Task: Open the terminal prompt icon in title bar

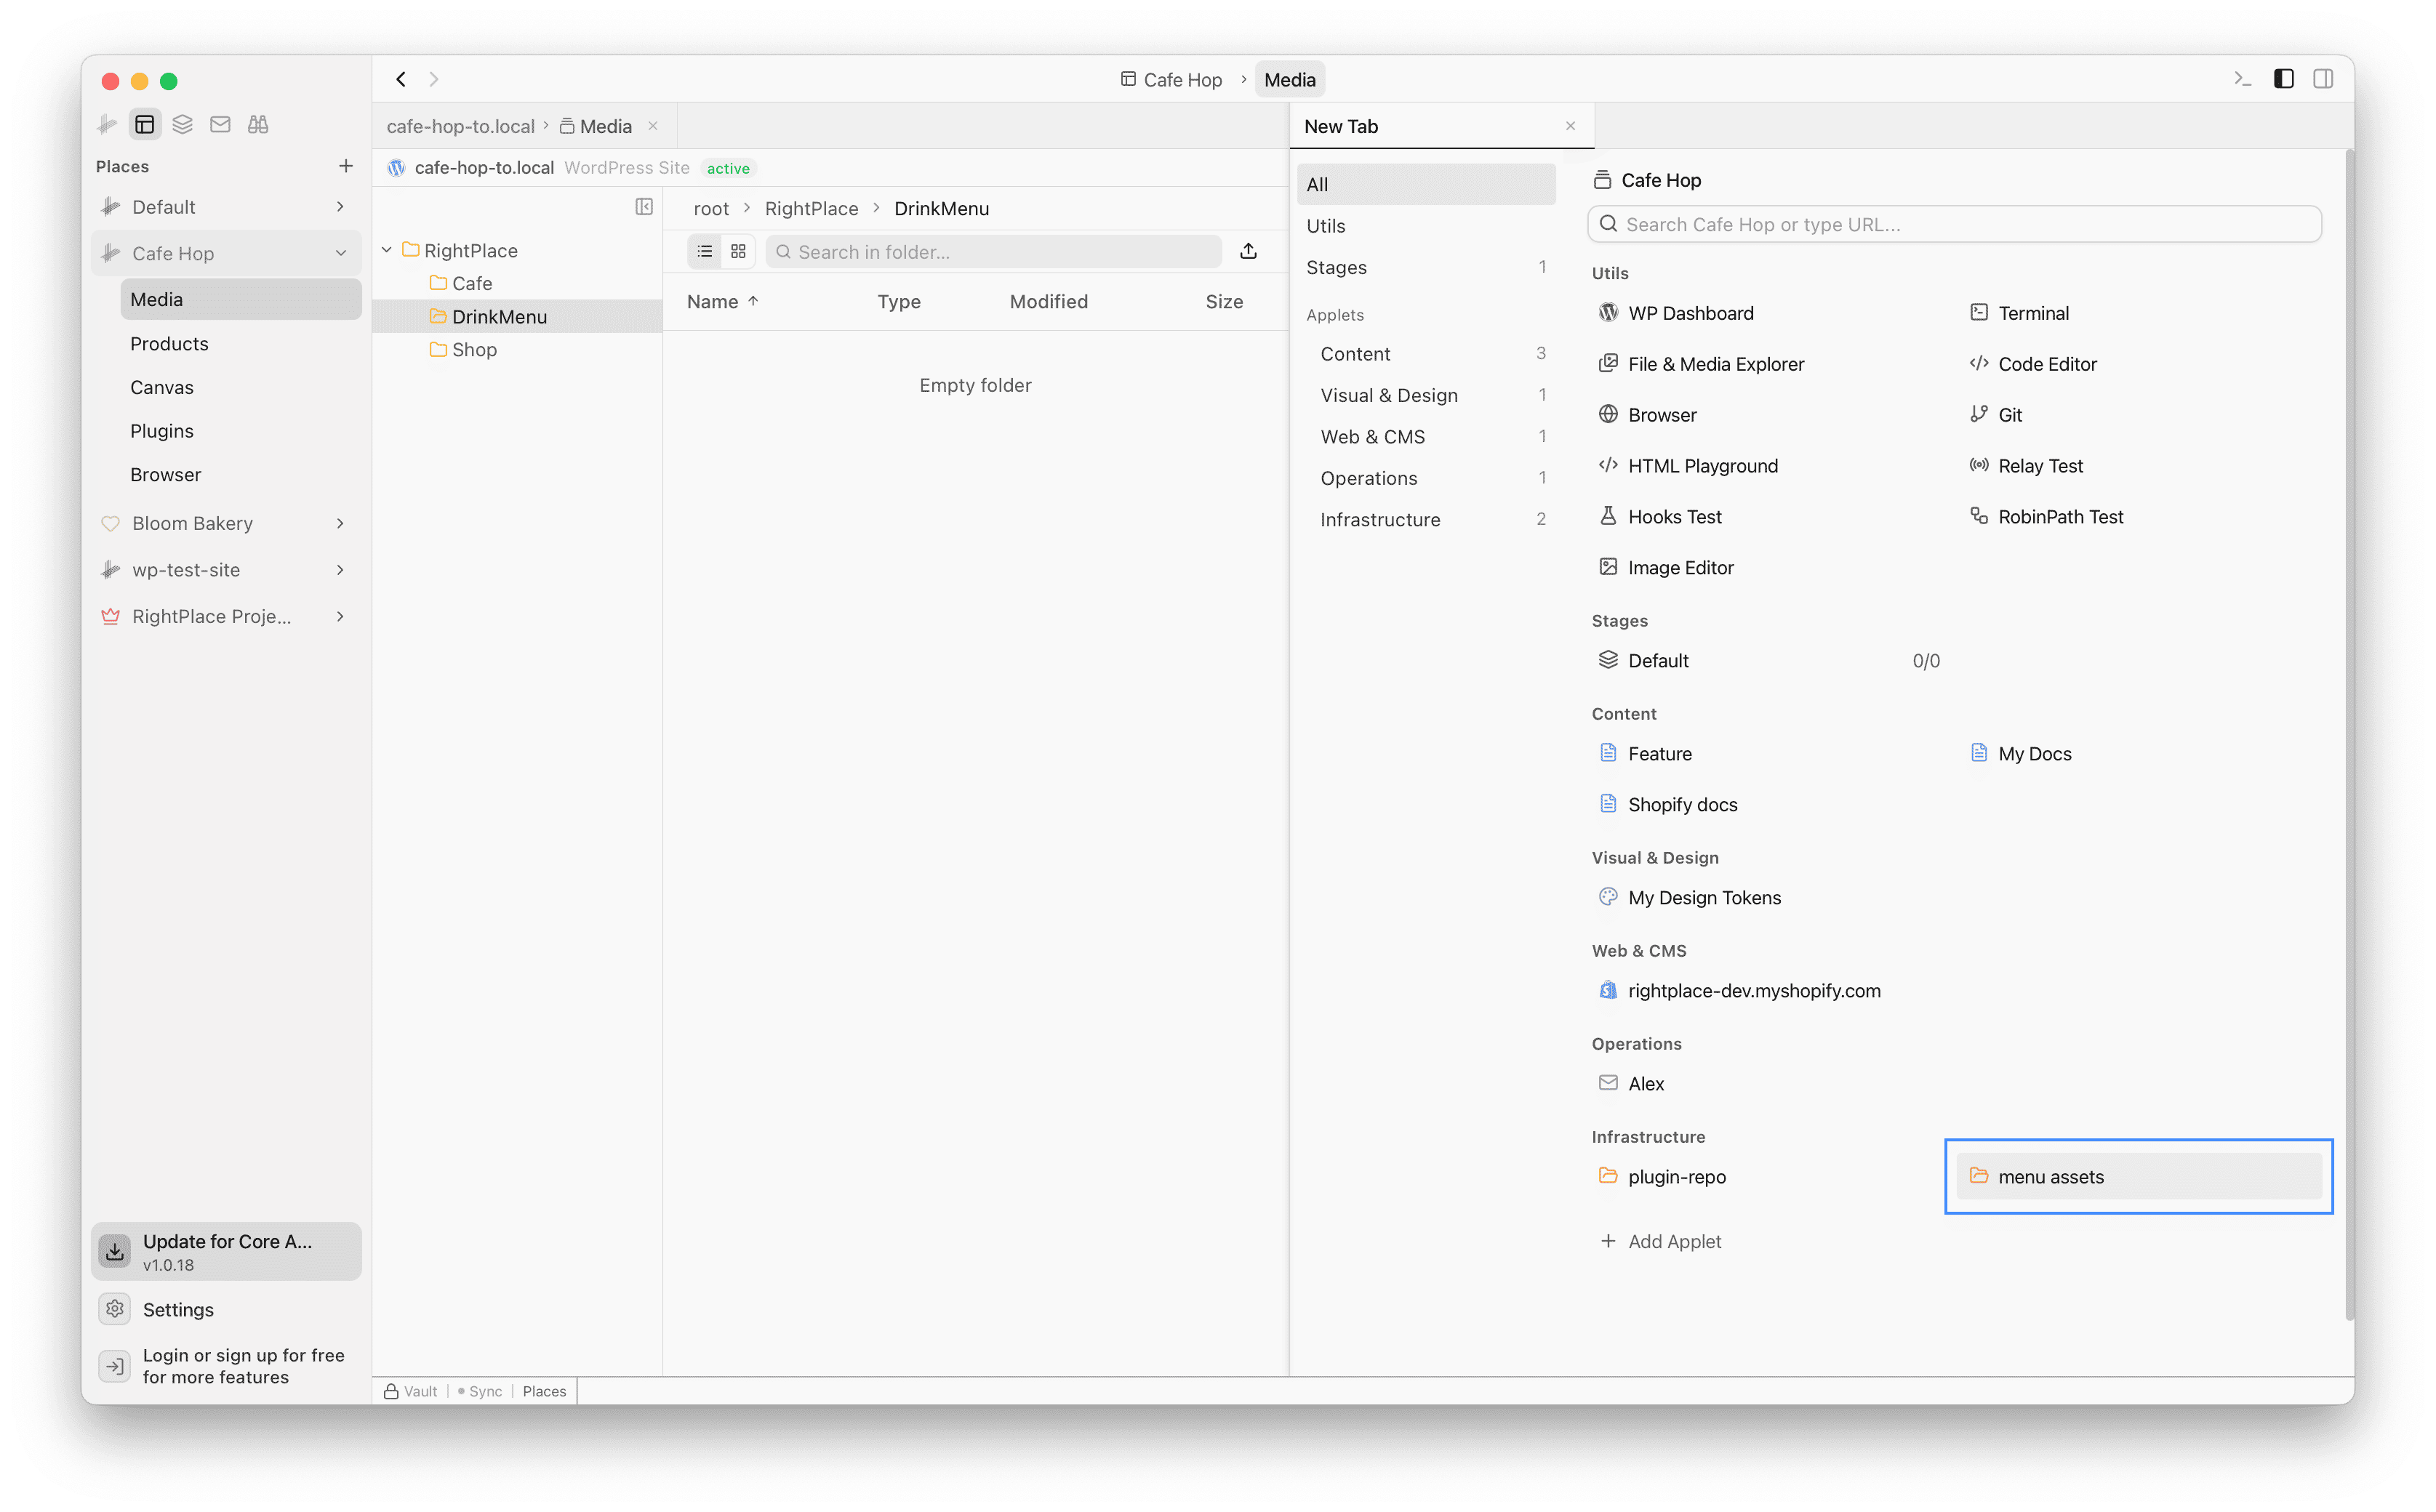Action: coord(2242,79)
